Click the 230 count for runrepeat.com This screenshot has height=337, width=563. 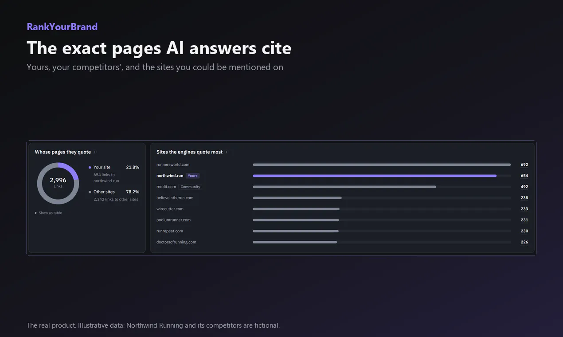[524, 231]
